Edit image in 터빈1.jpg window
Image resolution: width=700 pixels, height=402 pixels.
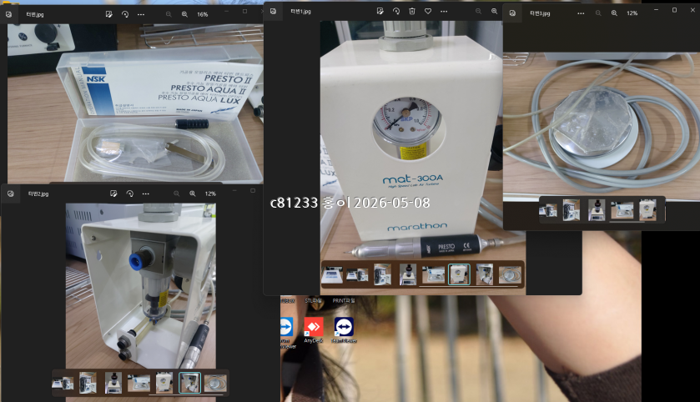380,11
